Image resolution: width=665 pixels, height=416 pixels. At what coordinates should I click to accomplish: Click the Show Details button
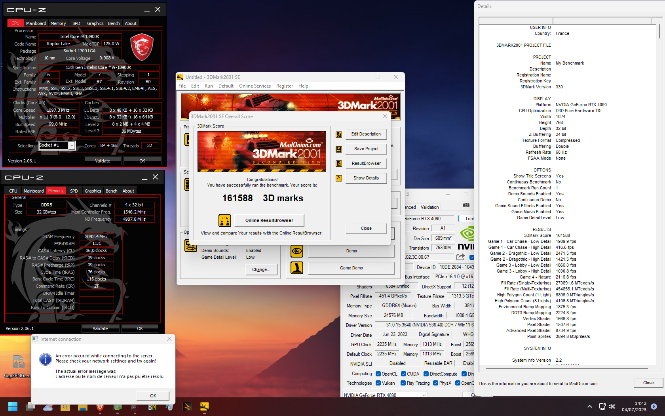click(x=366, y=178)
